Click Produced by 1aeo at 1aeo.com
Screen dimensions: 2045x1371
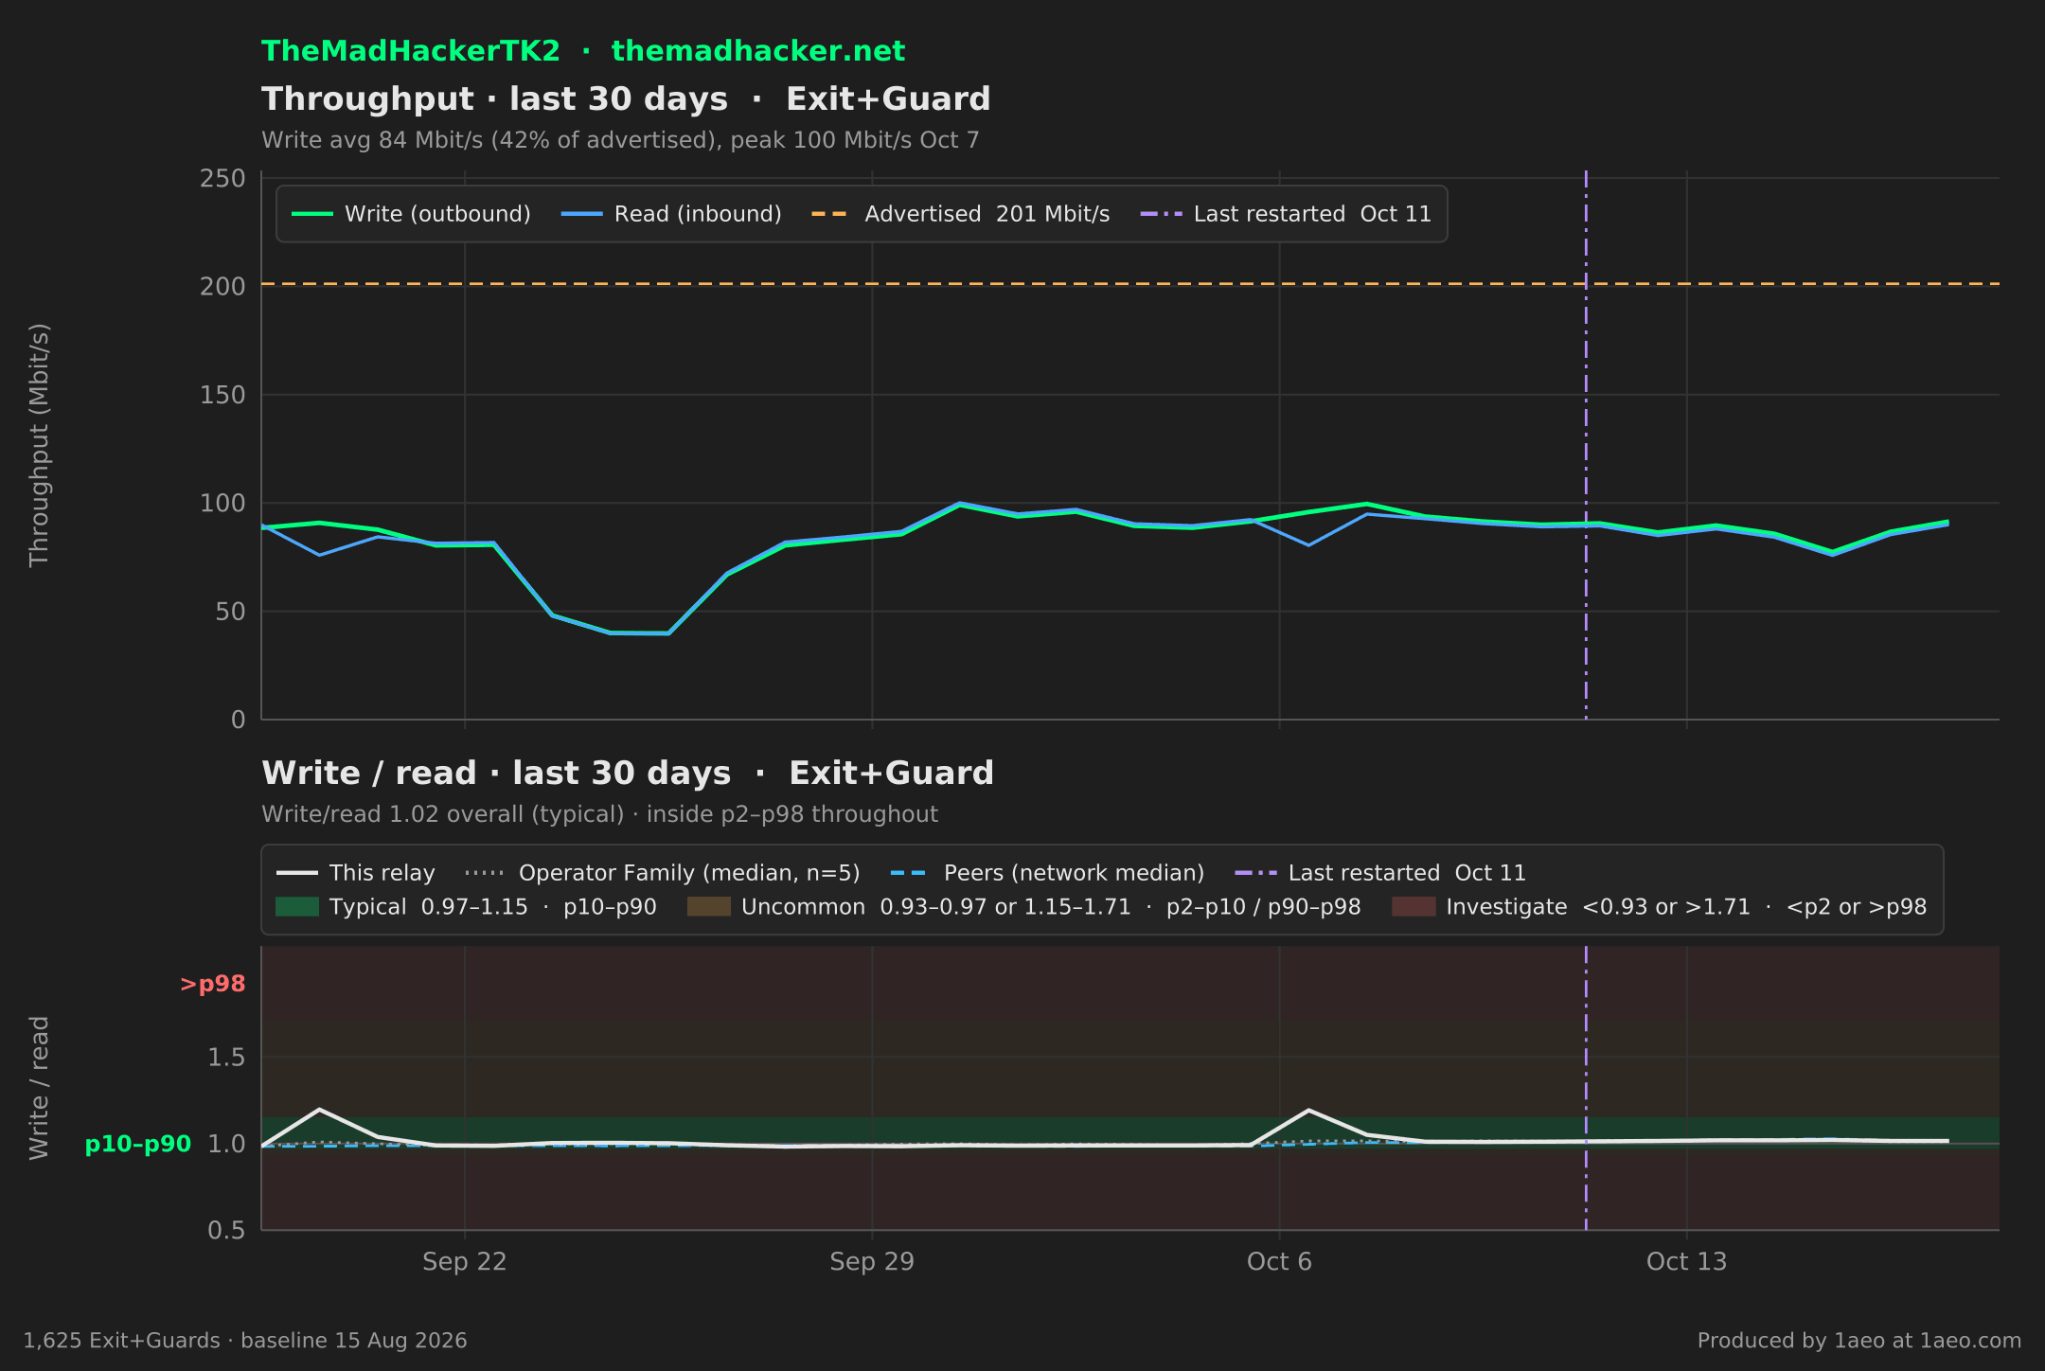click(1859, 1341)
